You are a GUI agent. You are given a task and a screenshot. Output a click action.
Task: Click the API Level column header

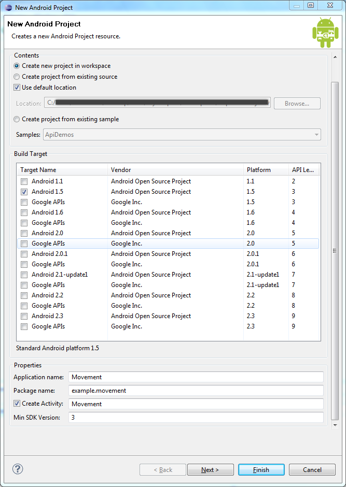pyautogui.click(x=304, y=170)
